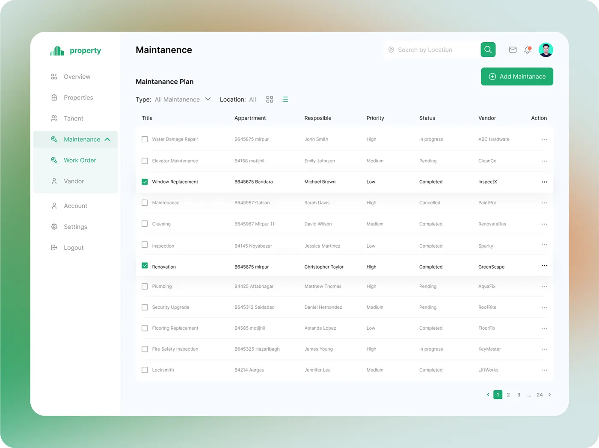Open actions menu for Water Damage Repair row
Viewport: 599px width, 448px height.
(x=544, y=139)
